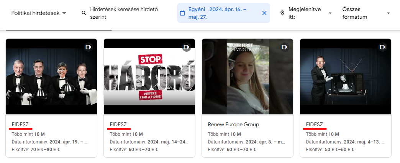Expand the Összes formátum dropdown

366,13
